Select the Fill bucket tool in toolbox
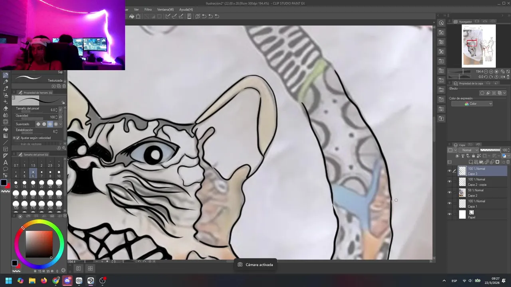511x287 pixels. coord(6,129)
